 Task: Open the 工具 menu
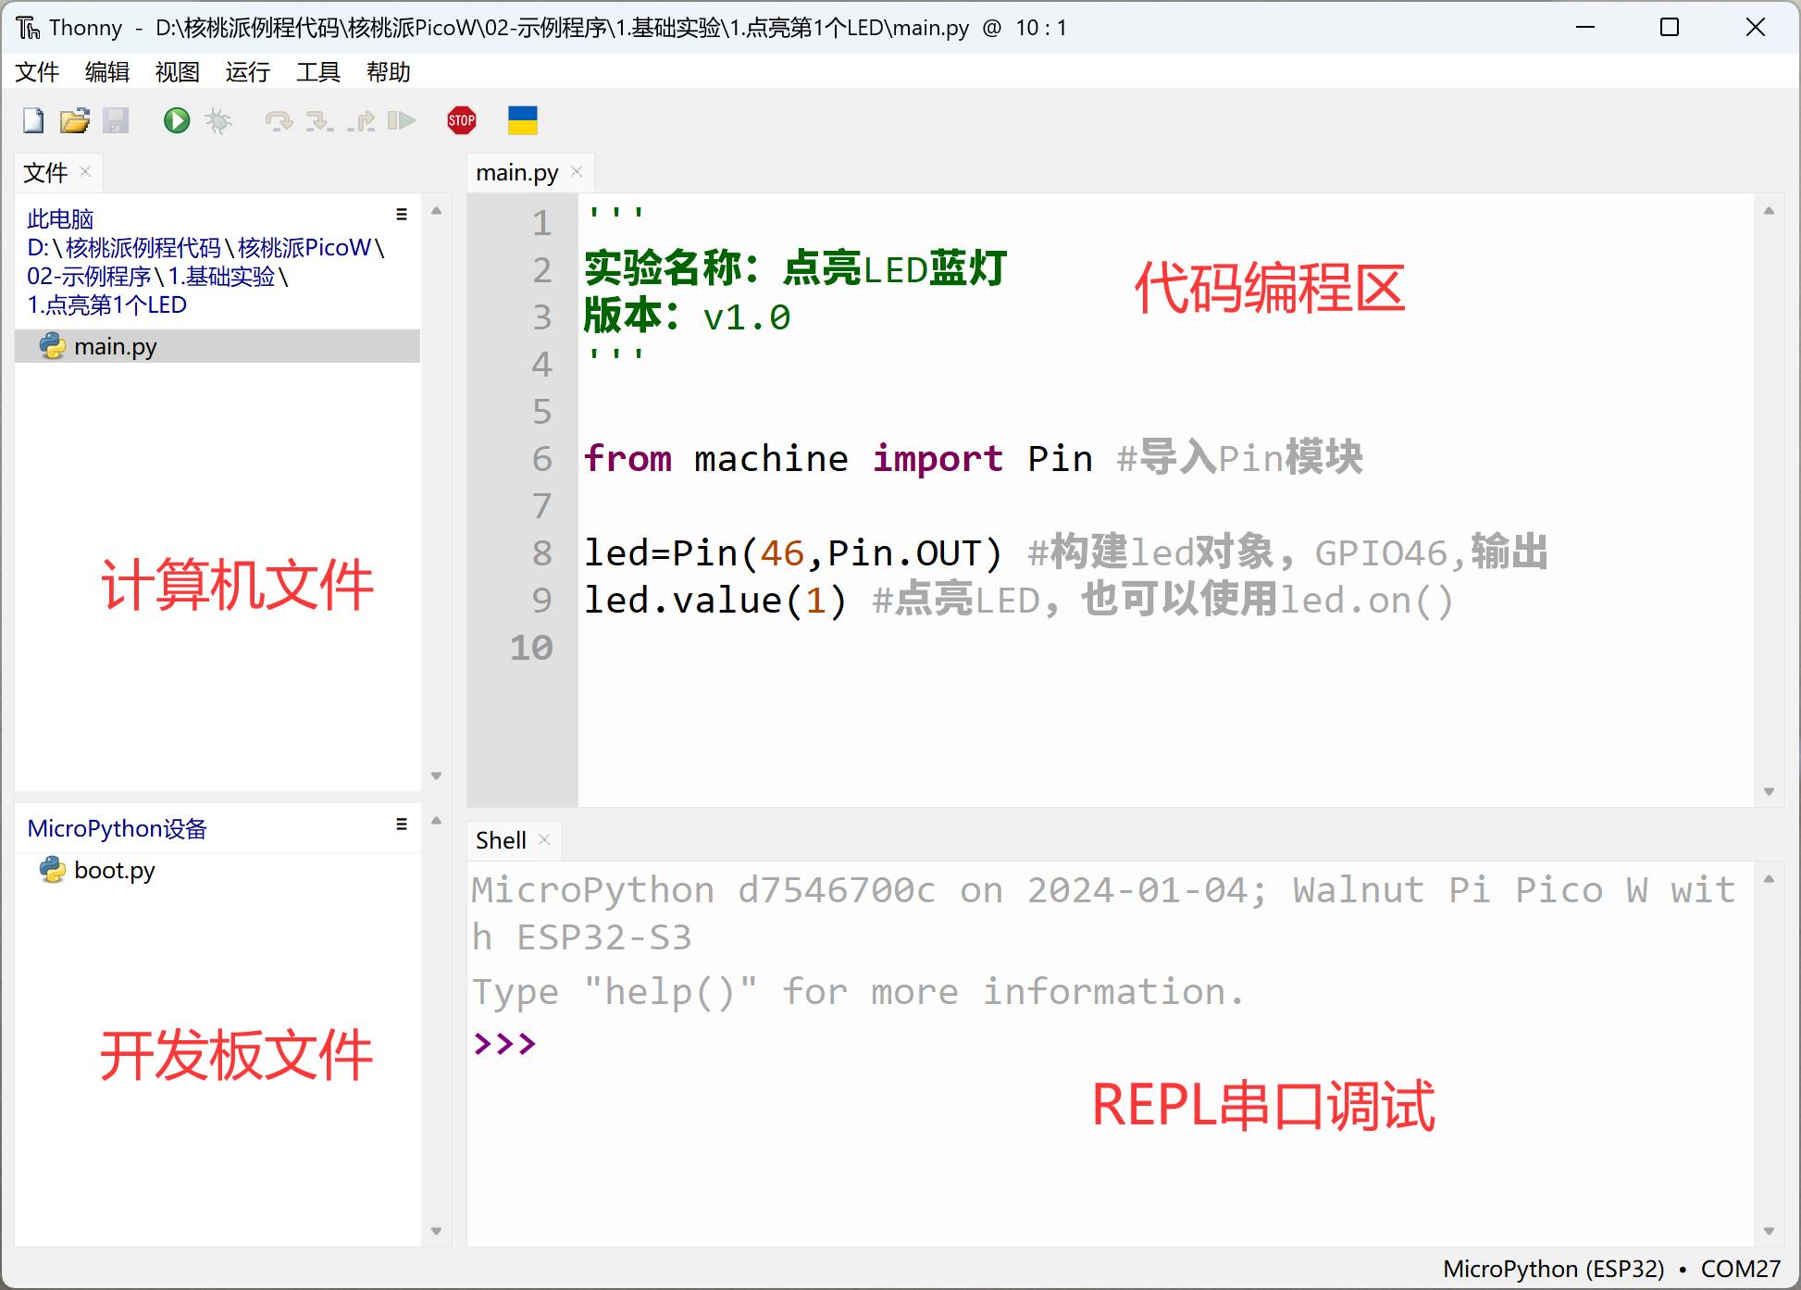pos(317,72)
